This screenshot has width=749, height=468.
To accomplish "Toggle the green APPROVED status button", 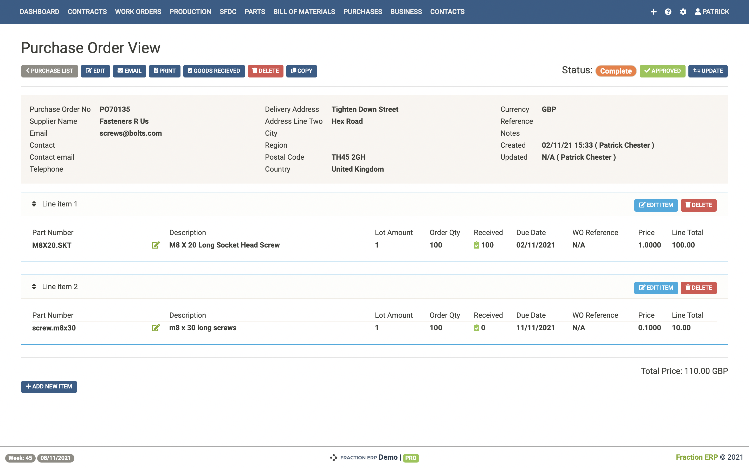I will pyautogui.click(x=662, y=71).
